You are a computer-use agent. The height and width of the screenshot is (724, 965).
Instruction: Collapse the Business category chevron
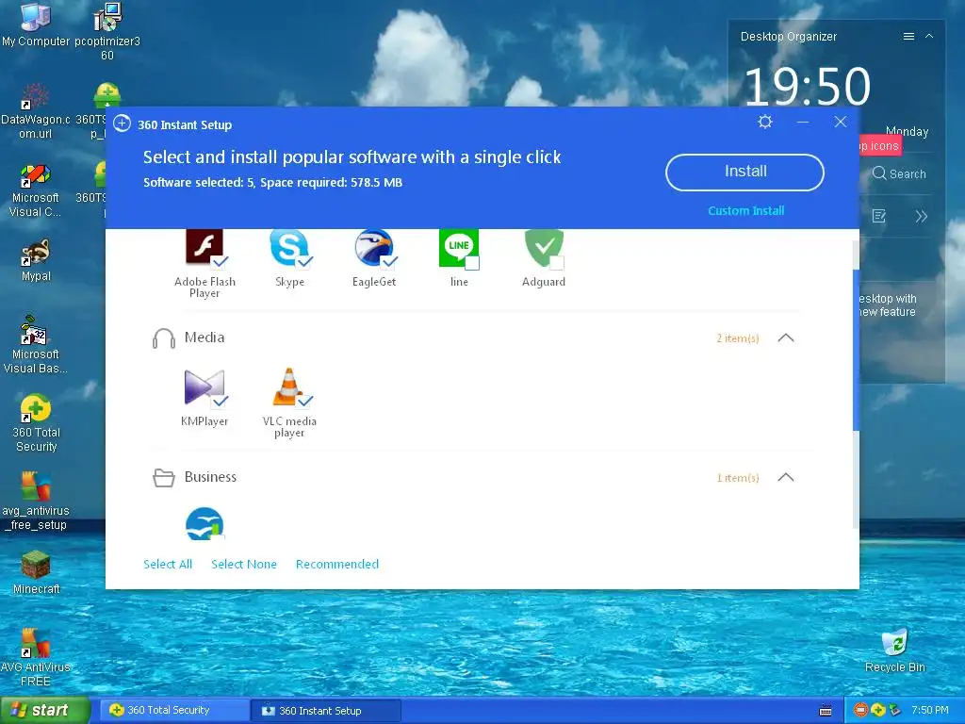(x=786, y=477)
